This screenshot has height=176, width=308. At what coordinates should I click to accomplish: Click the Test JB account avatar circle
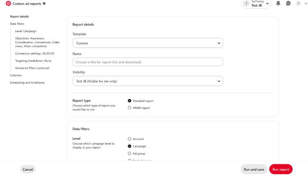[x=246, y=4]
